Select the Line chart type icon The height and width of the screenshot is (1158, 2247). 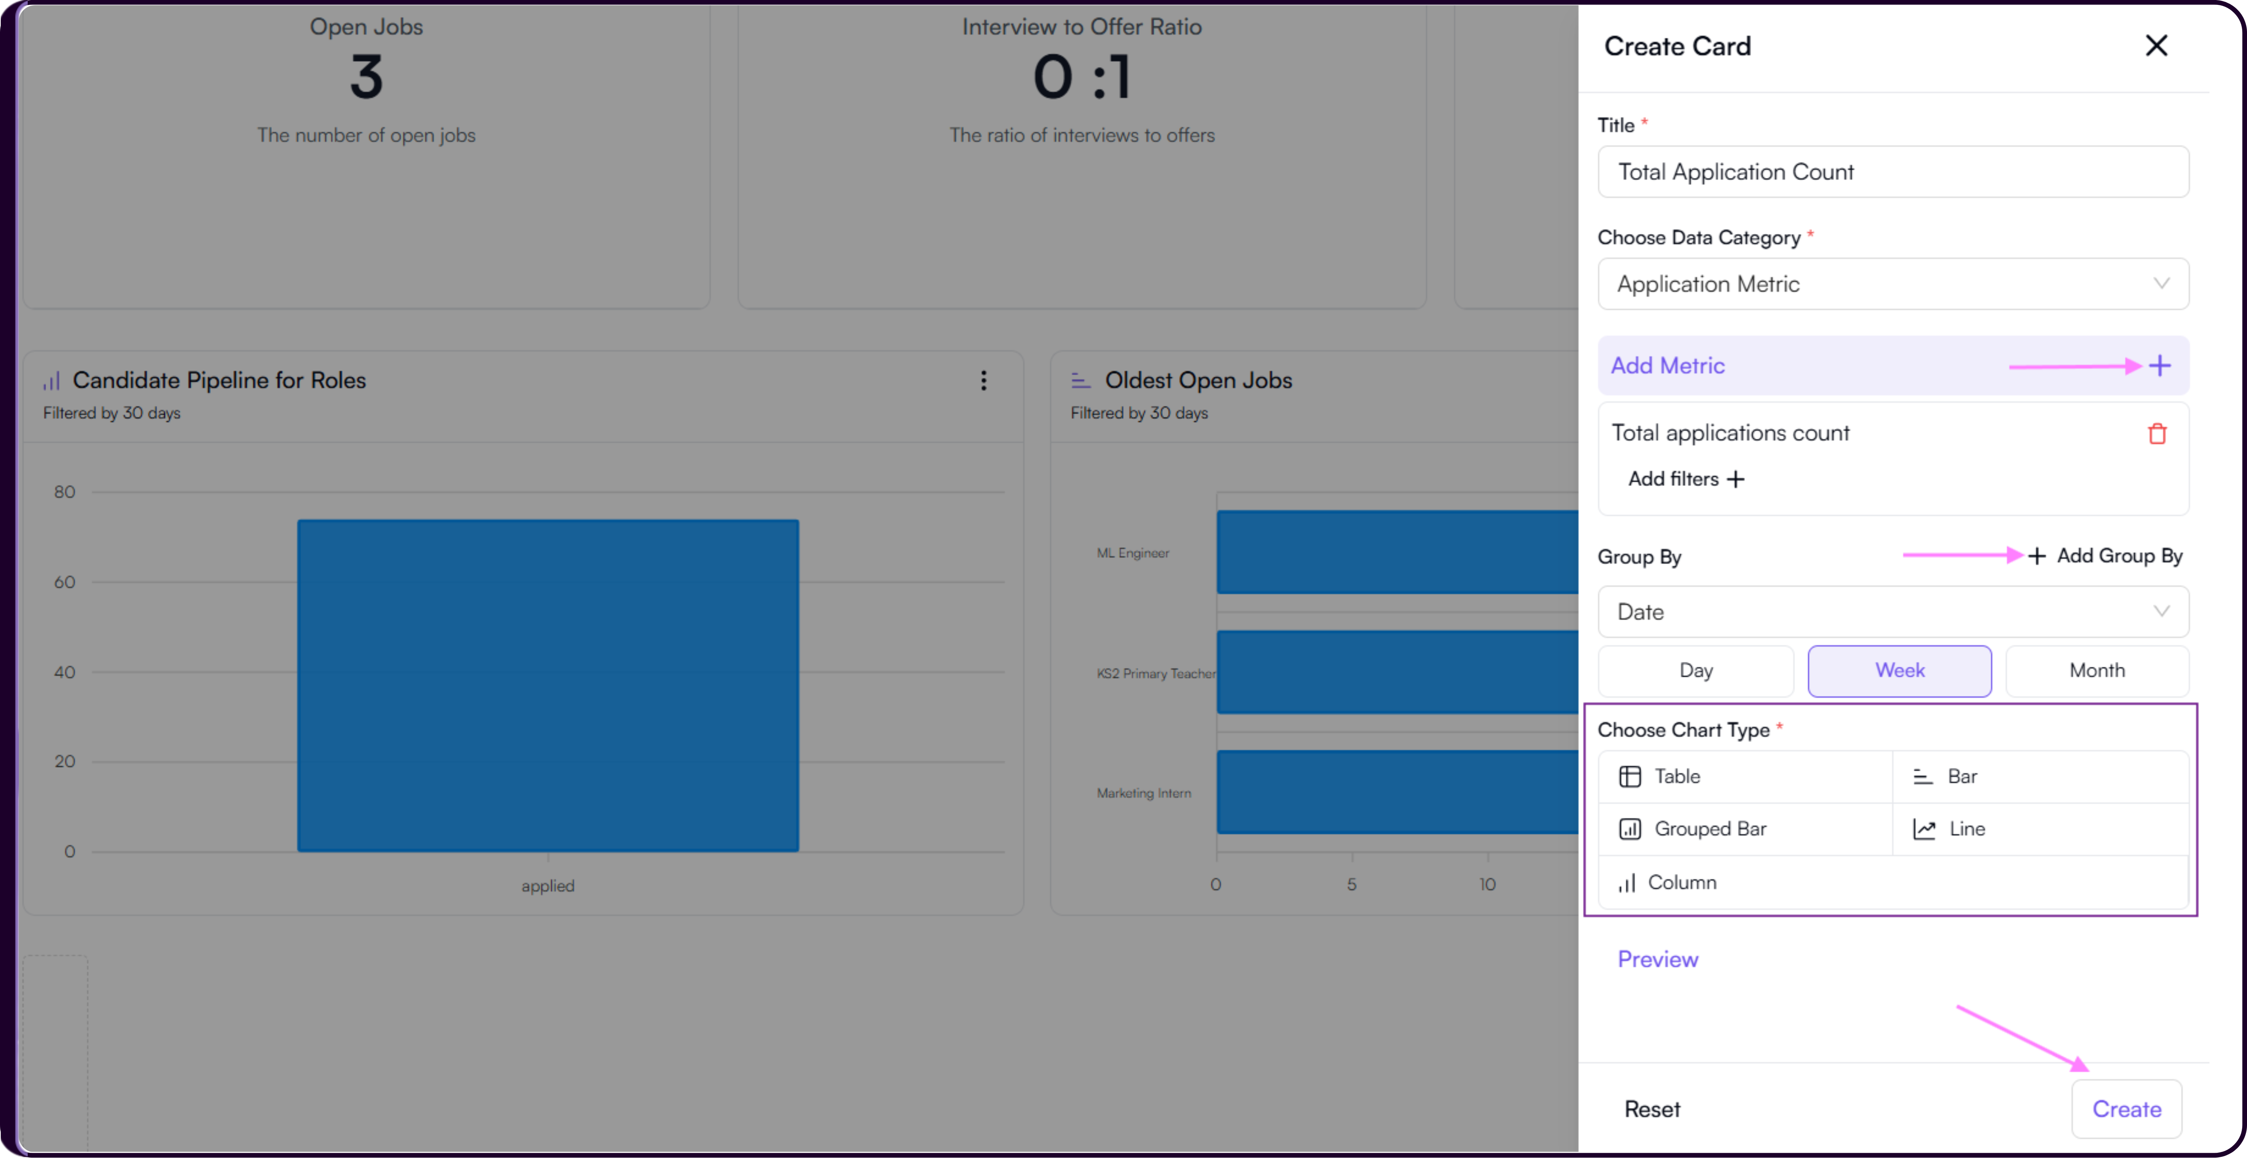tap(1923, 829)
